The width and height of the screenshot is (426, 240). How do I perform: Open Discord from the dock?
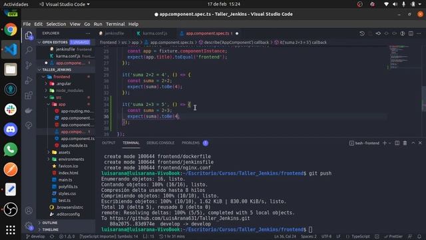click(x=11, y=129)
